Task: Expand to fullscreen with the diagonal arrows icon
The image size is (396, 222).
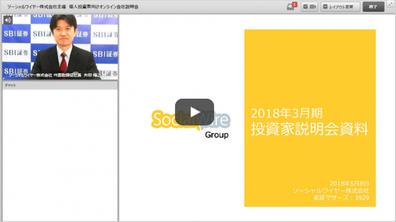Action: pyautogui.click(x=391, y=4)
